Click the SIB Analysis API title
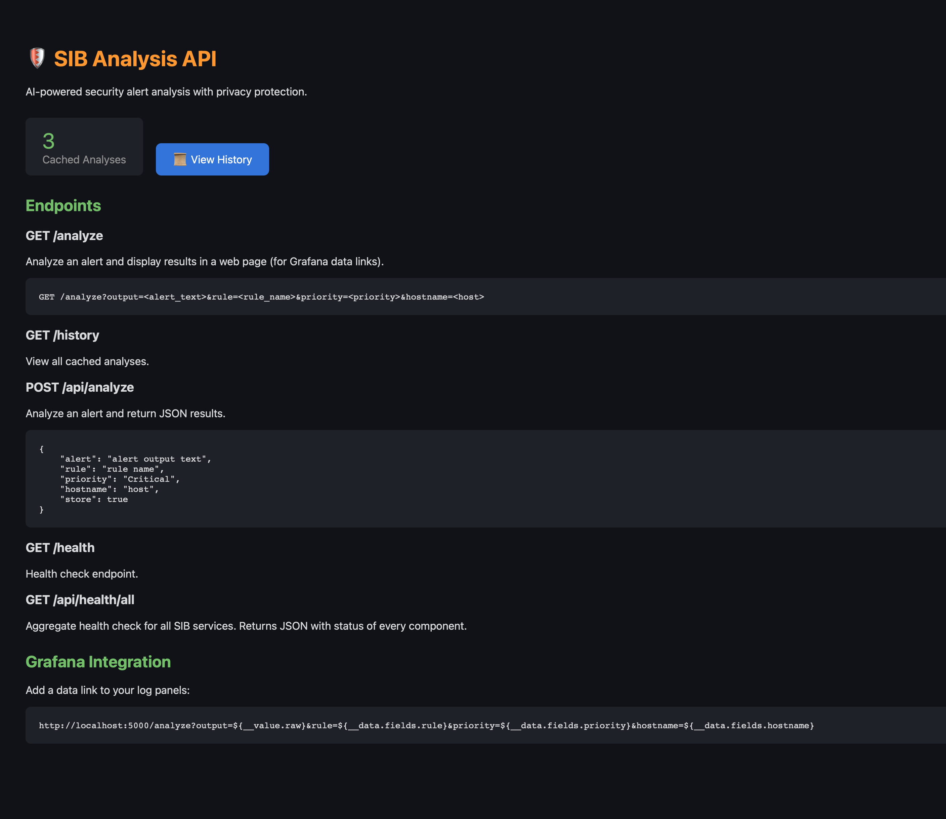The image size is (946, 819). pyautogui.click(x=135, y=58)
